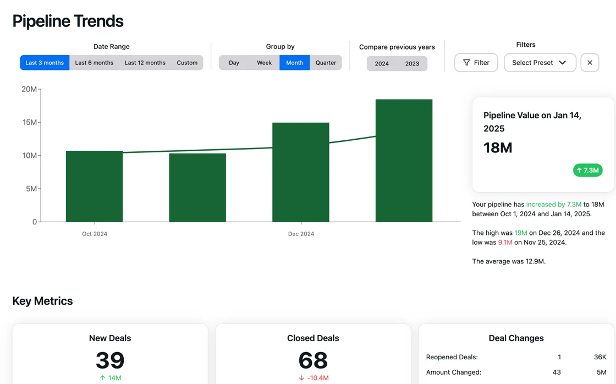Switch to the Last 12 months range
The height and width of the screenshot is (384, 616).
tap(145, 63)
